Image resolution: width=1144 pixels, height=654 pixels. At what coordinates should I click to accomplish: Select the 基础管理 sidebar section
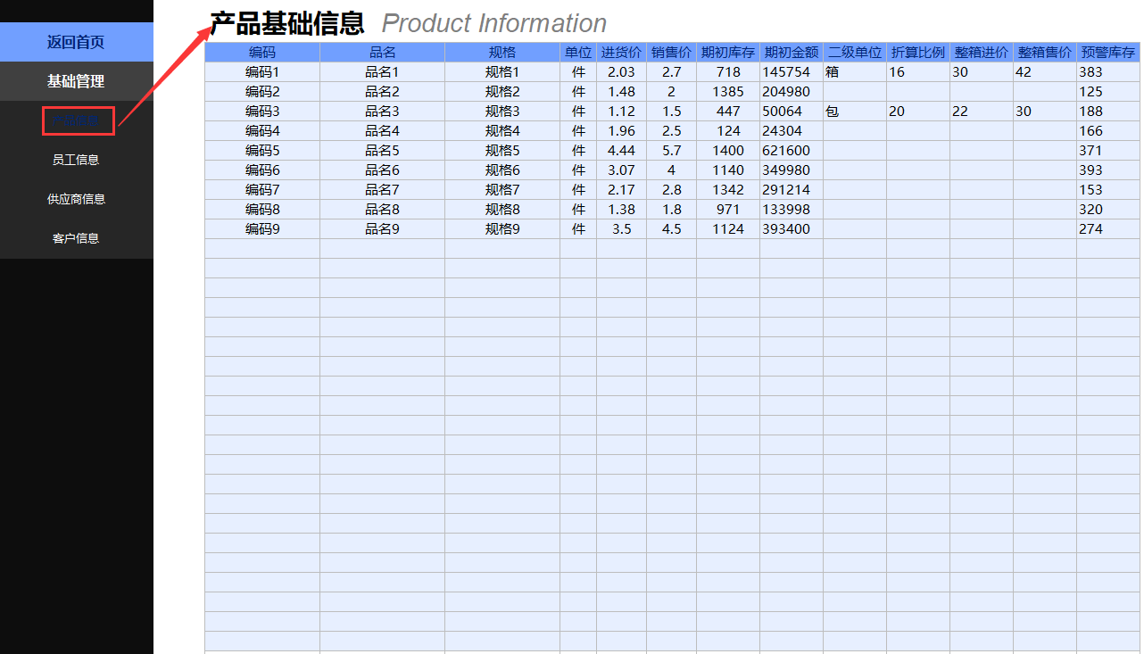[x=76, y=81]
